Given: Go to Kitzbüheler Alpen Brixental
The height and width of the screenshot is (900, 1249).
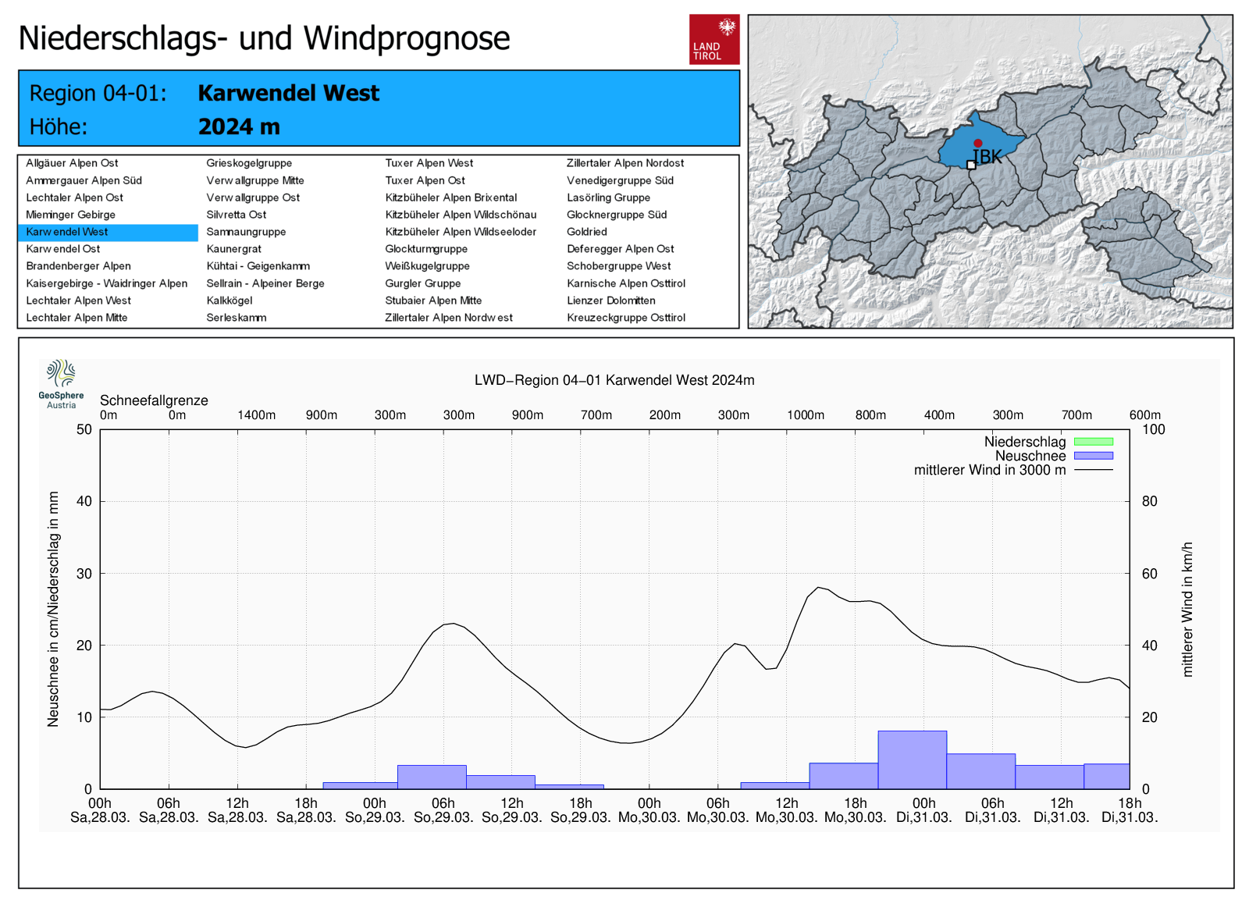Looking at the screenshot, I should 450,197.
